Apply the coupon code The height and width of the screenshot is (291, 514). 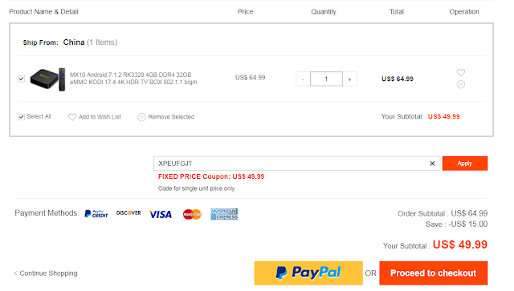tap(465, 164)
